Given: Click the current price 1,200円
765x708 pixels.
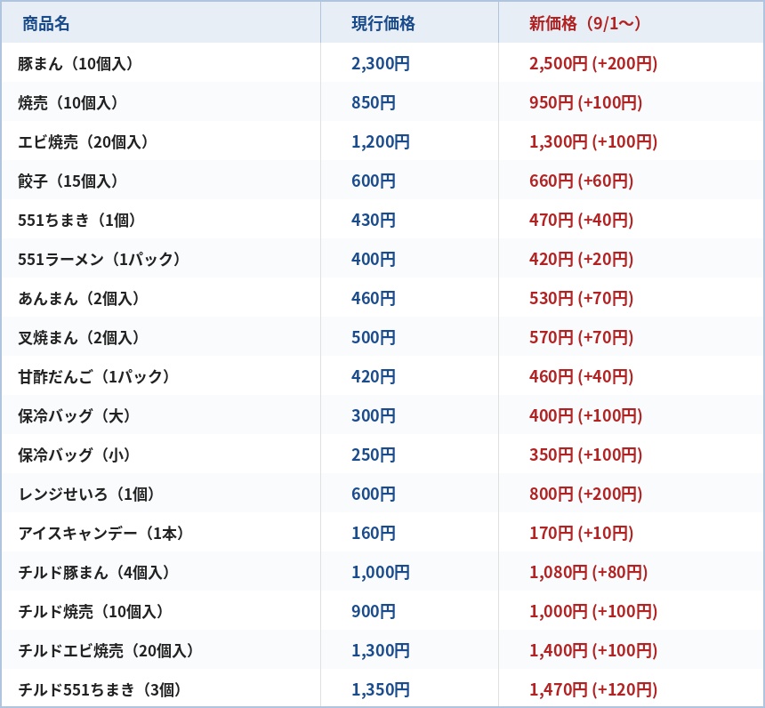Looking at the screenshot, I should 381,141.
